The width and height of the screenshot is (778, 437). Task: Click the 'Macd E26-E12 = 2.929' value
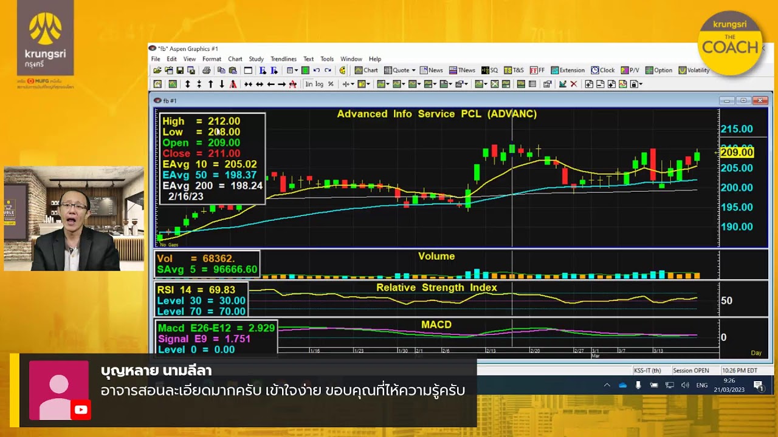[216, 328]
